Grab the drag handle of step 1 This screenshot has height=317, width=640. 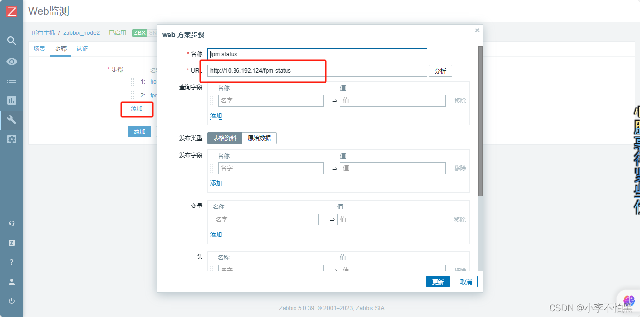pyautogui.click(x=132, y=82)
